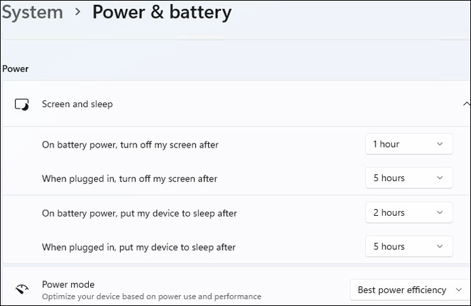Open plugged-in sleep timeout dropdown

pos(409,247)
